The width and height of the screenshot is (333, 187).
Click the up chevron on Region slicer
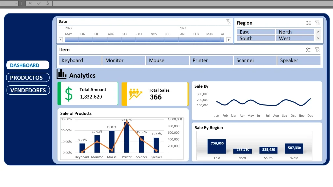318,32
